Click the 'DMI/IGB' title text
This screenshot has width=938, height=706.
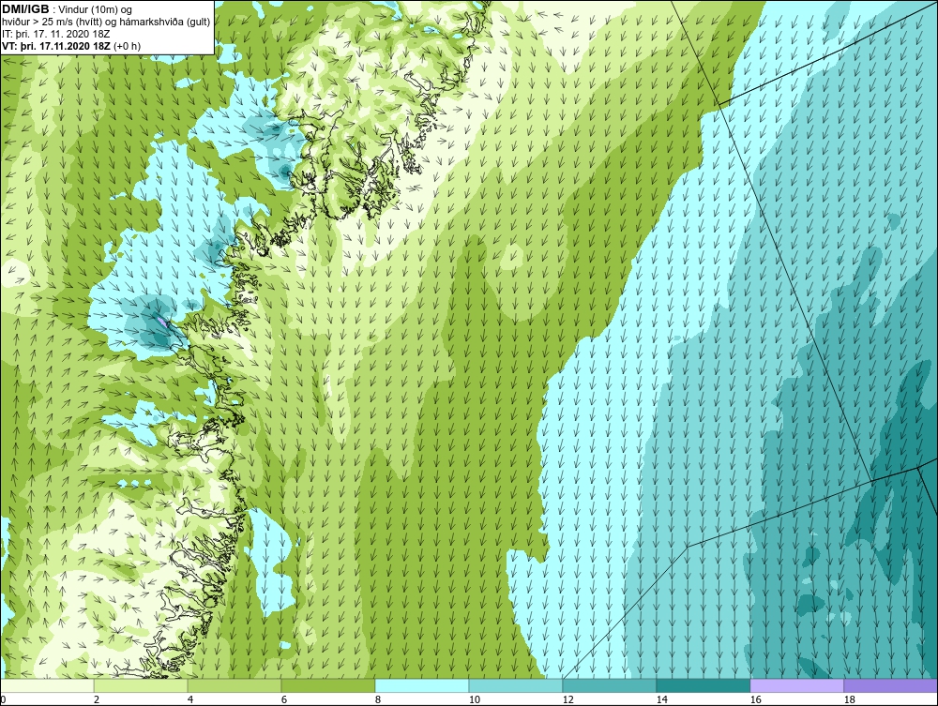[x=25, y=9]
